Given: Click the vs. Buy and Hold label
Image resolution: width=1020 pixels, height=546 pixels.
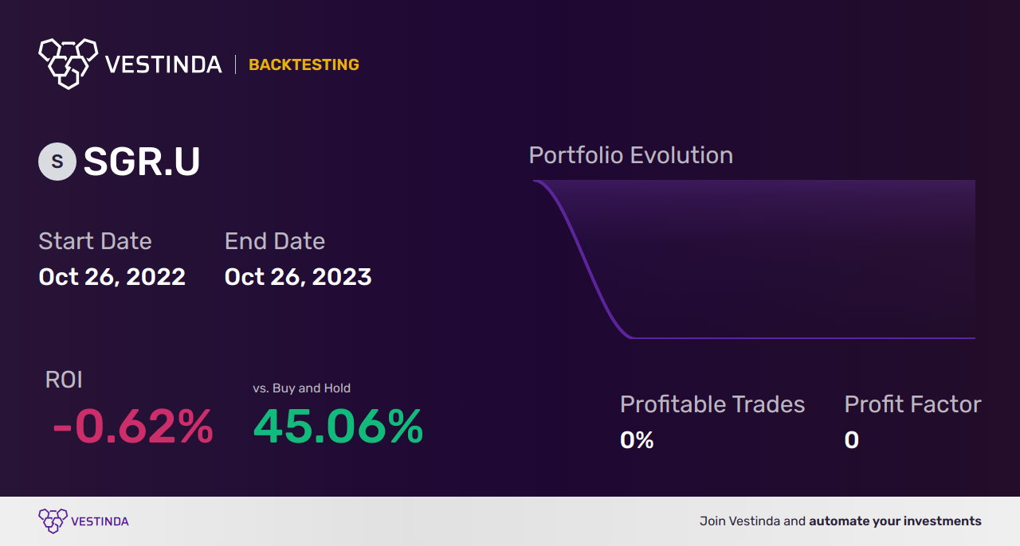Looking at the screenshot, I should pyautogui.click(x=302, y=388).
